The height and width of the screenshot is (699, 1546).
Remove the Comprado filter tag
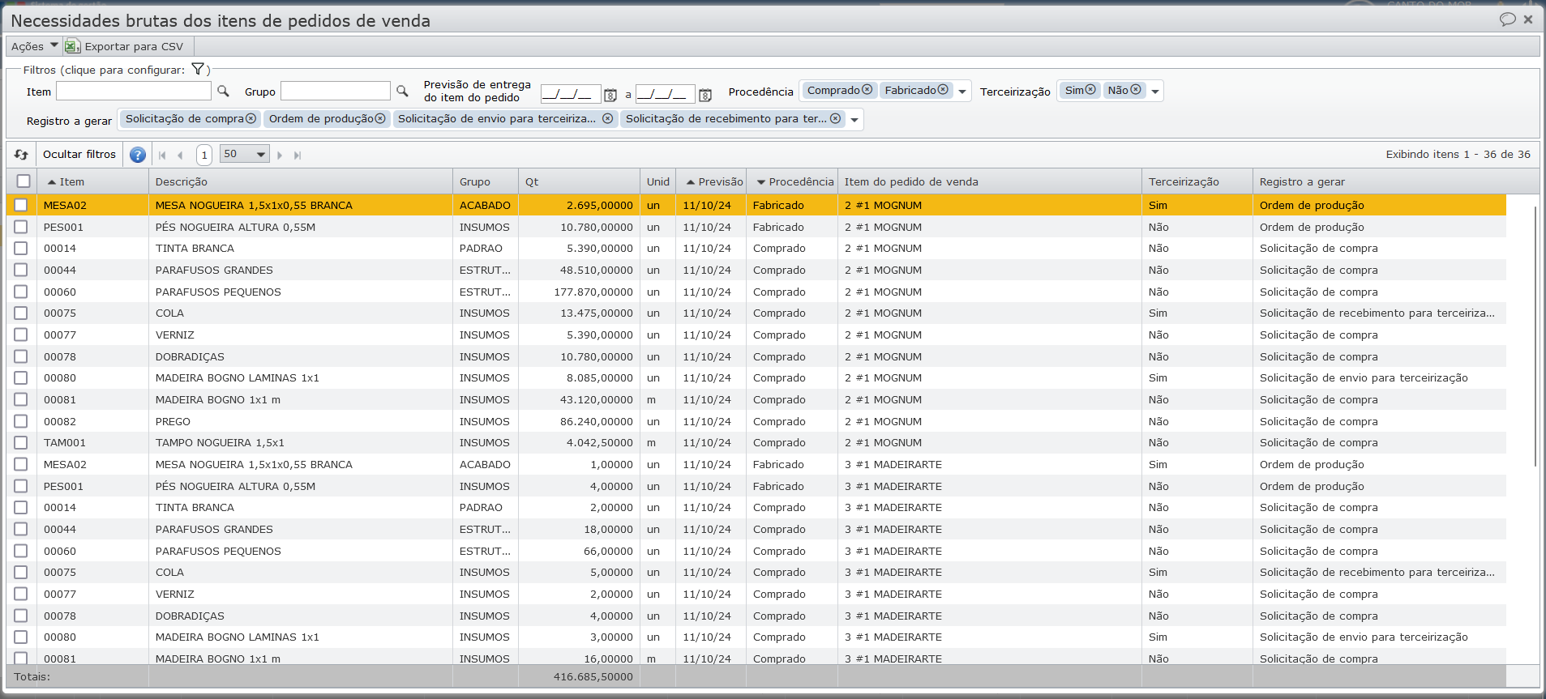867,90
